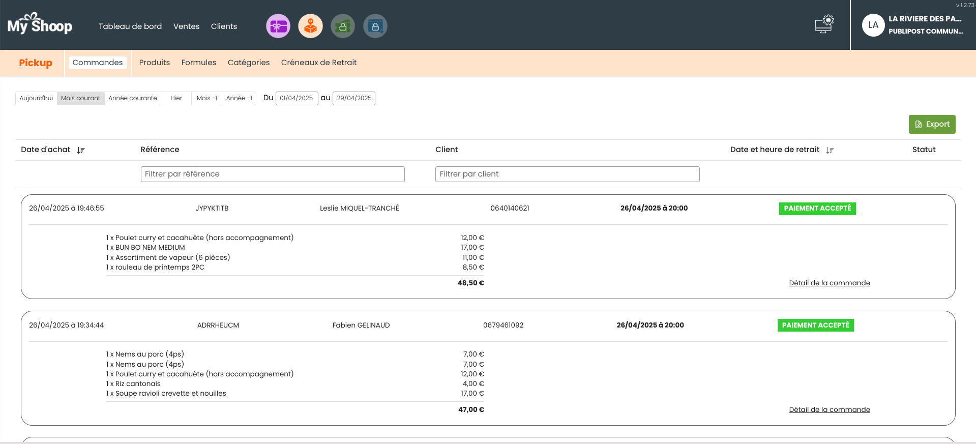The image size is (976, 444).
Task: Click the Pickup section title
Action: point(36,63)
